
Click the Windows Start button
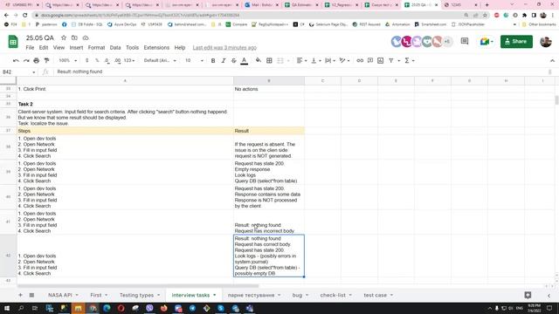point(7,308)
